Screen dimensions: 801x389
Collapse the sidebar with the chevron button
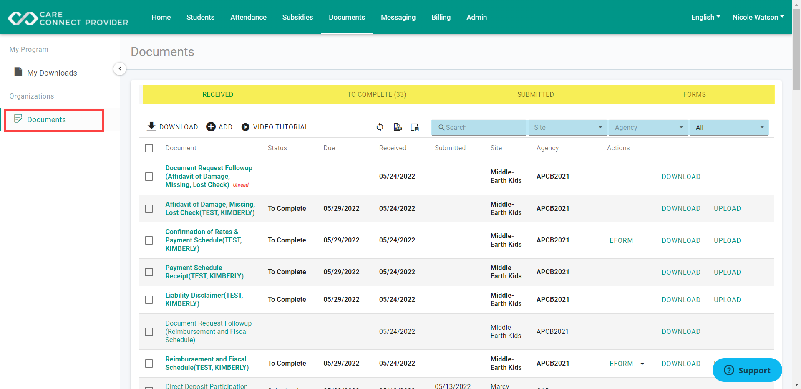(x=120, y=68)
